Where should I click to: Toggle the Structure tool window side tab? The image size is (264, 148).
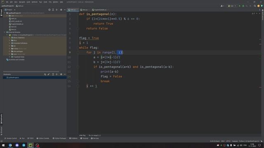click(1, 131)
